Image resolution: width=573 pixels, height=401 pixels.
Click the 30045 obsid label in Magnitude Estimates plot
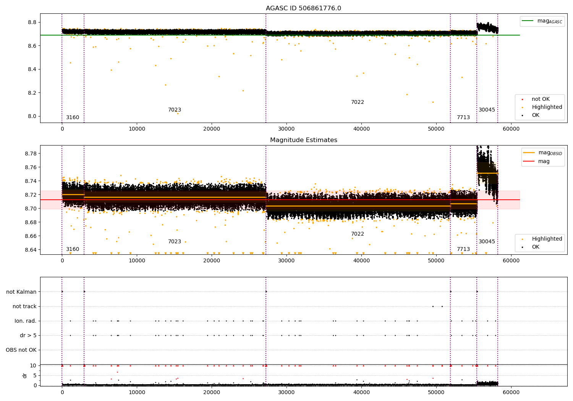pos(487,242)
